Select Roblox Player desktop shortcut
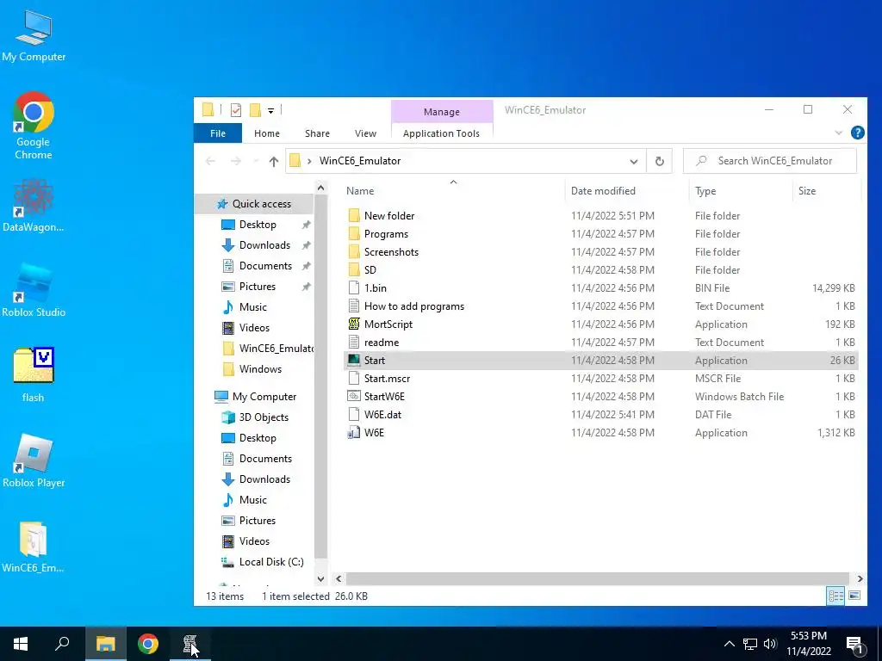Viewport: 882px width, 661px height. [x=34, y=461]
